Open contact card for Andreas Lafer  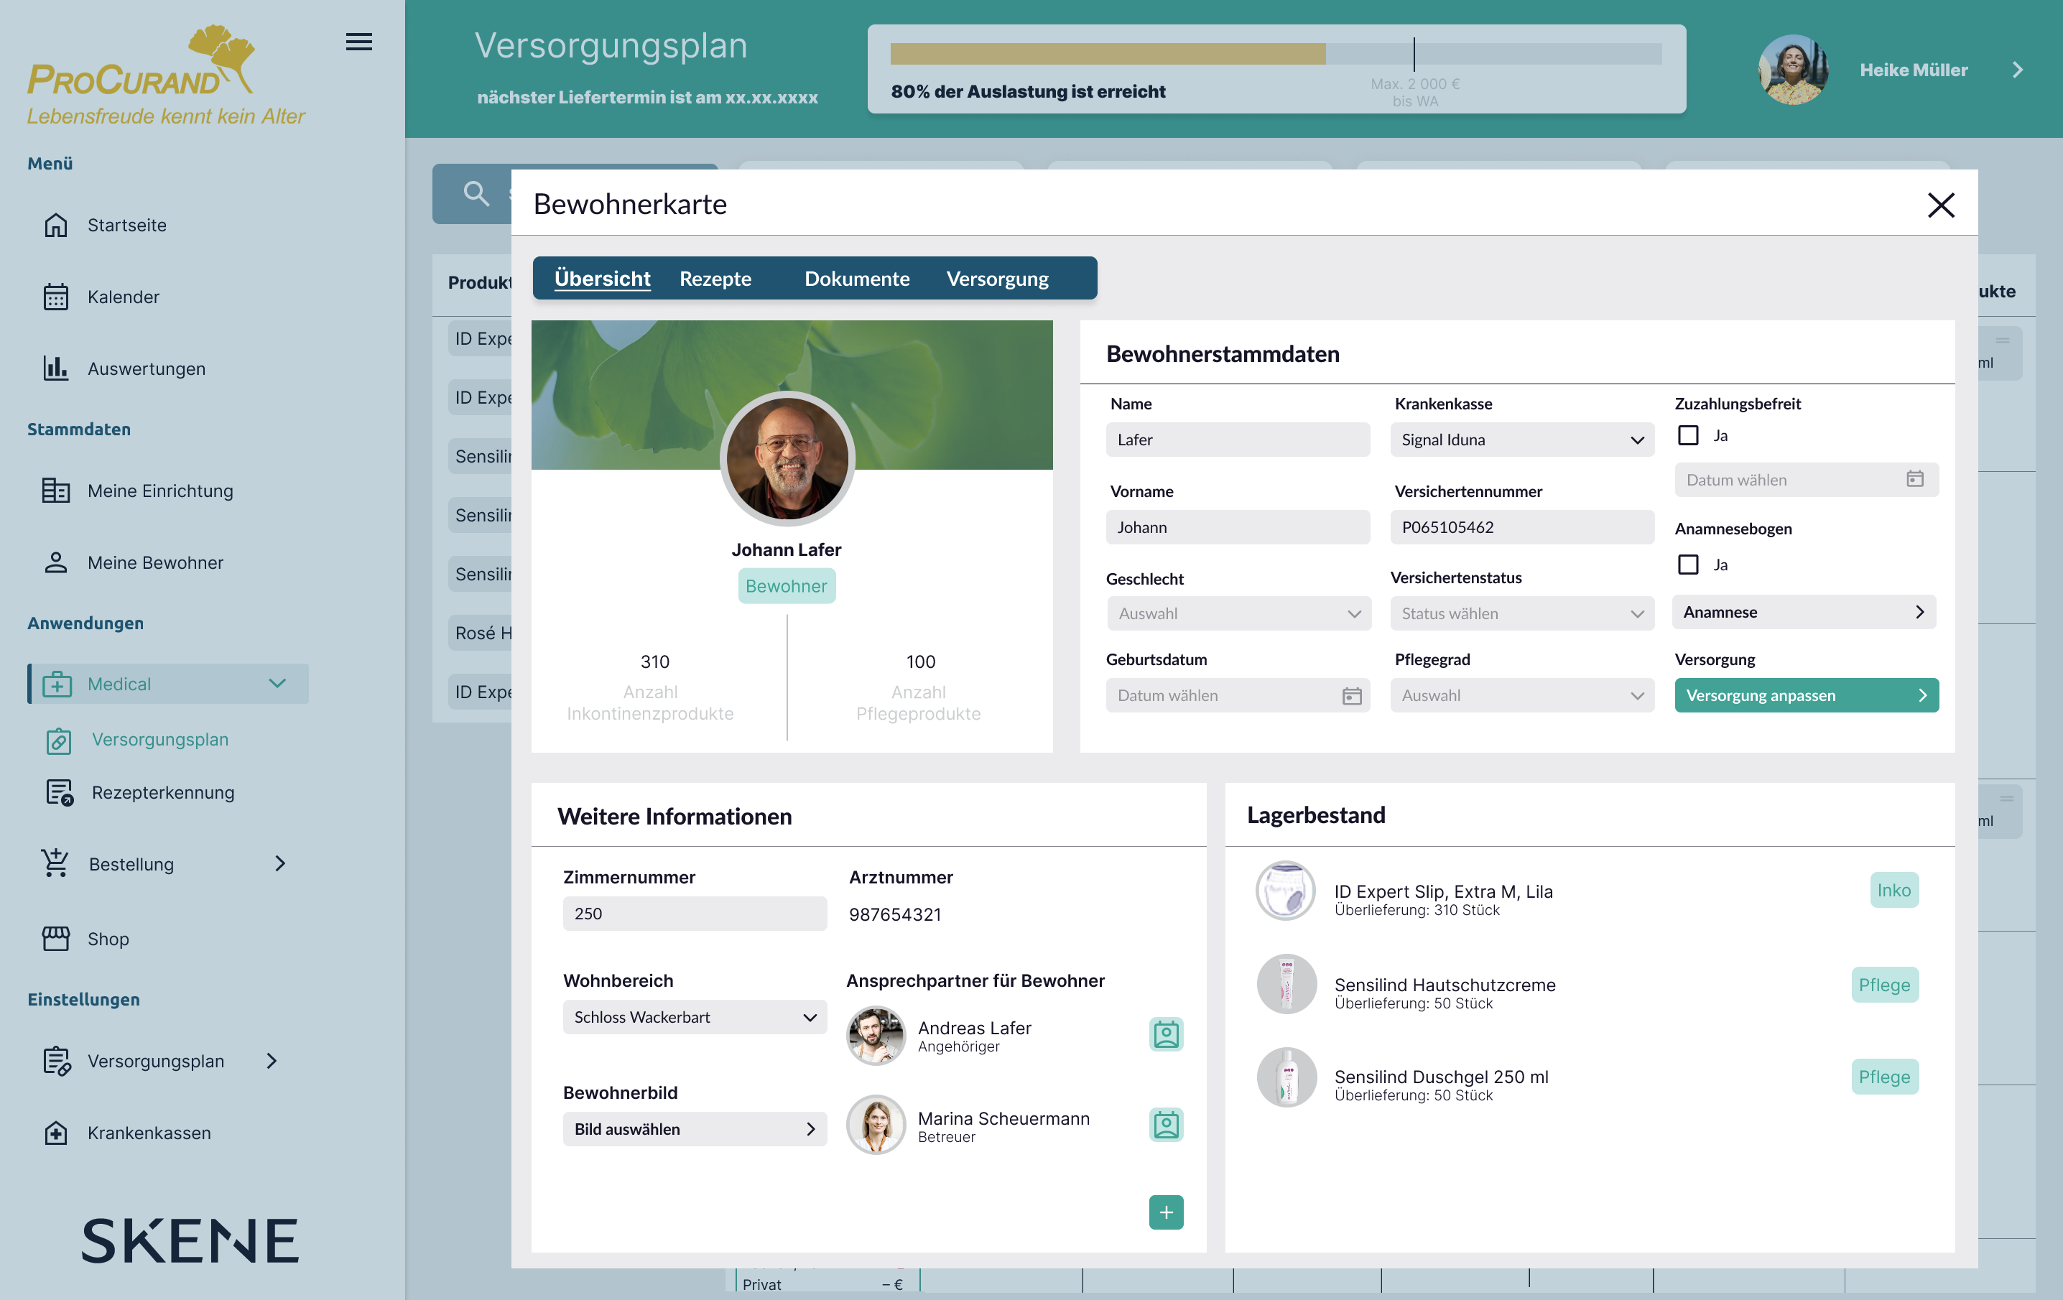click(x=1165, y=1034)
